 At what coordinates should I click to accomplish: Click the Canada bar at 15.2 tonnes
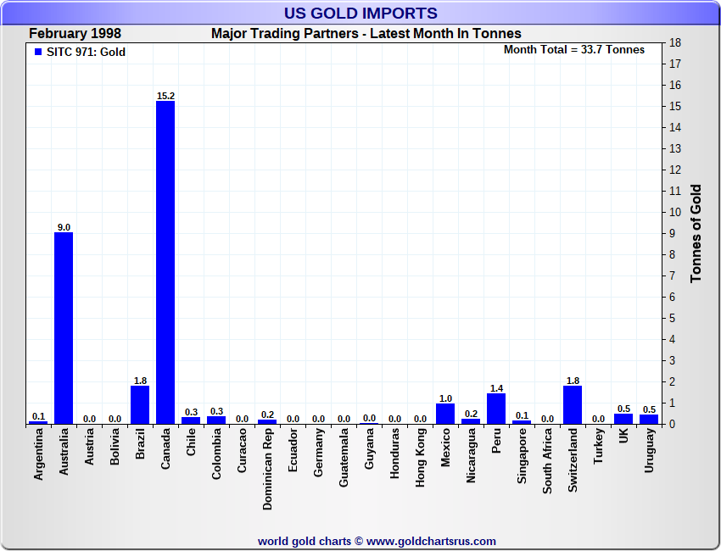pos(165,262)
